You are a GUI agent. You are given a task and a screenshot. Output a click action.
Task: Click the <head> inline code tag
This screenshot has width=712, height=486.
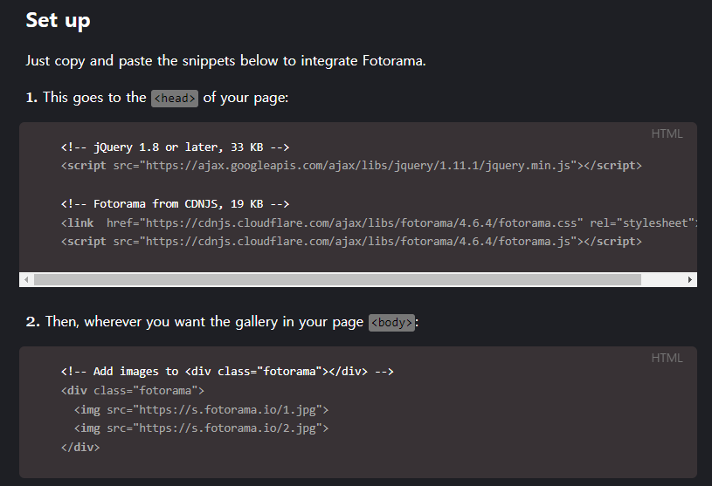[175, 99]
